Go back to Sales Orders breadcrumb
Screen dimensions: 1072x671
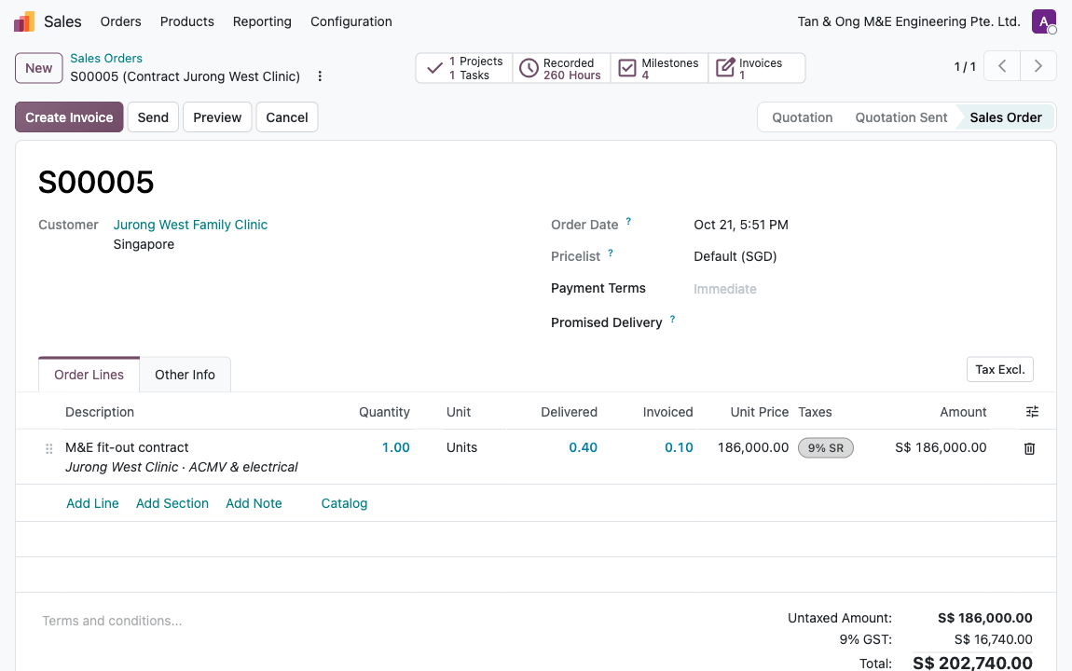[x=106, y=58]
